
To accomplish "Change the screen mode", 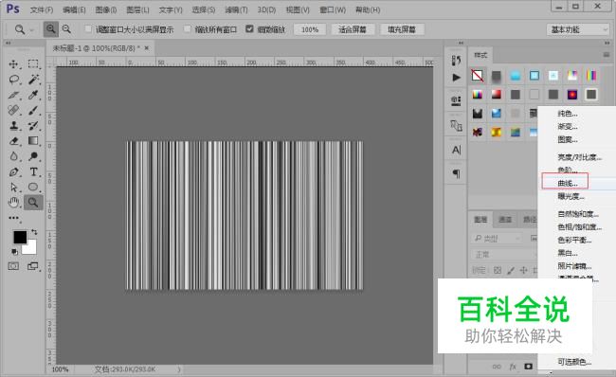I will click(33, 266).
